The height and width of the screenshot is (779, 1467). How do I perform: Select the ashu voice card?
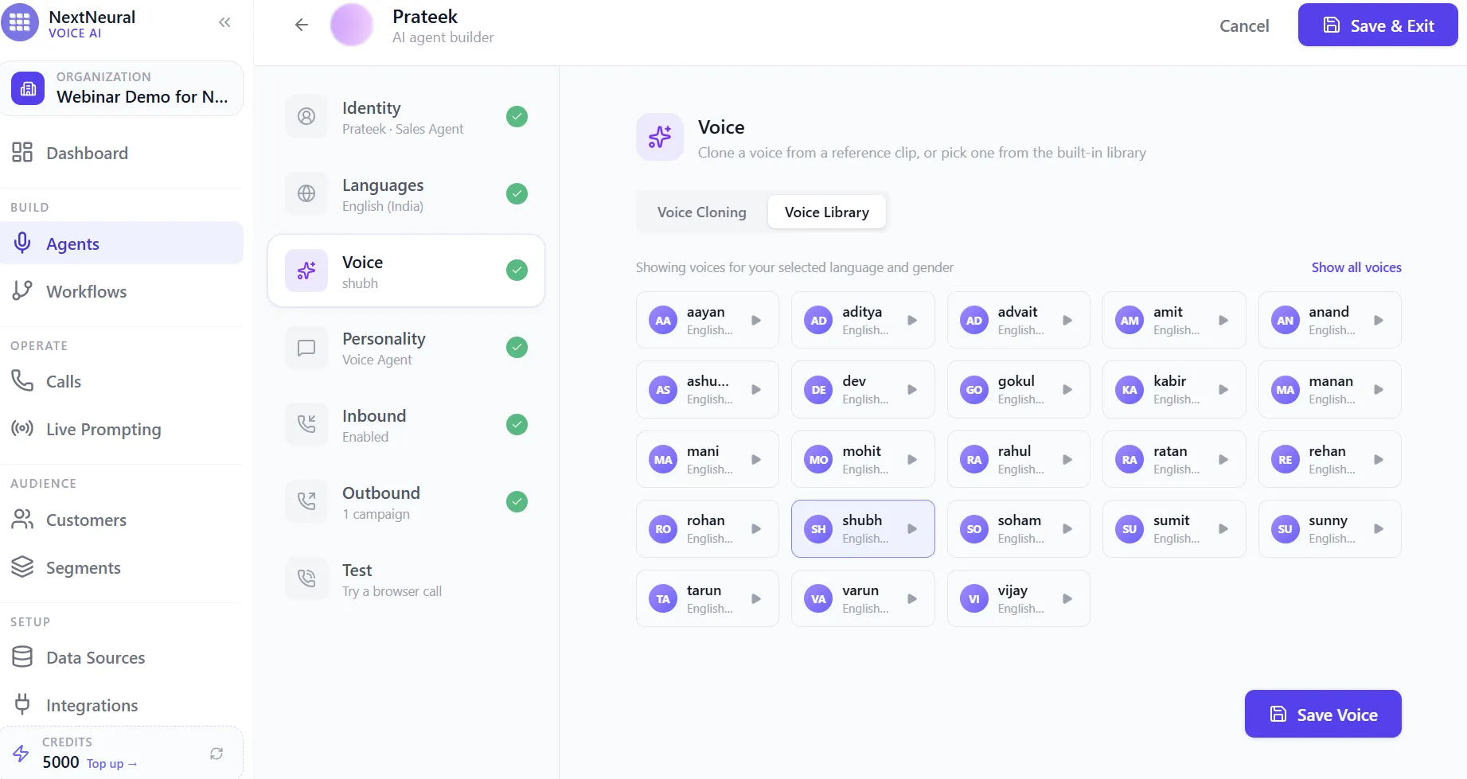click(707, 389)
